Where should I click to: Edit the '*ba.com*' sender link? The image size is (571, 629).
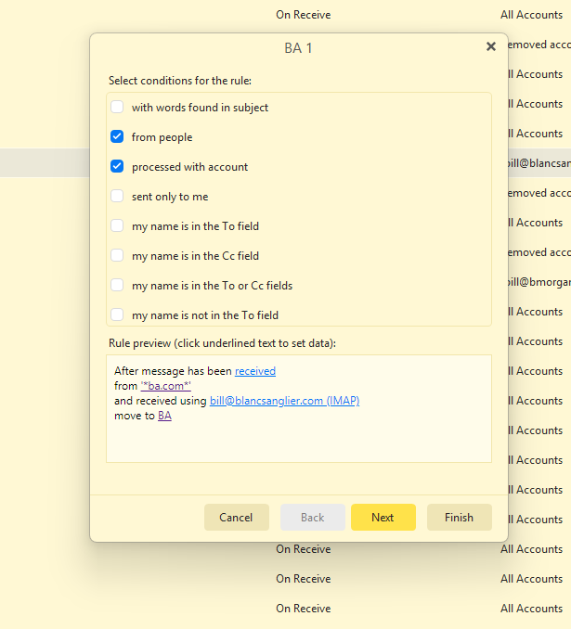165,386
